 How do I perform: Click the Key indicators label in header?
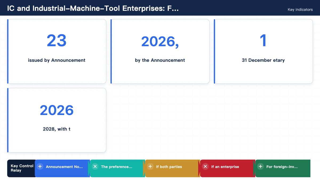(300, 10)
